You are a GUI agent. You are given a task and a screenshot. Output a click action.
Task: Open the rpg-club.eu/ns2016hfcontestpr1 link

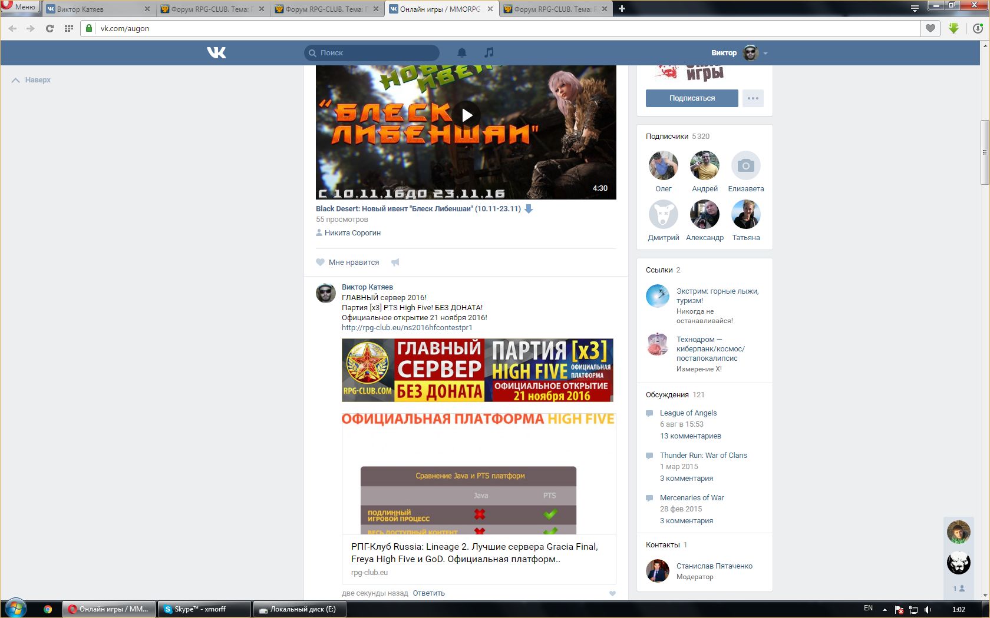(407, 328)
